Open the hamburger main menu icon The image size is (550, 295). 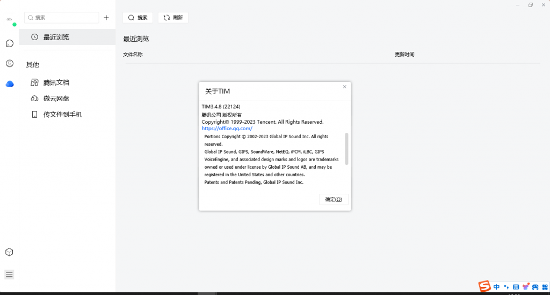pyautogui.click(x=10, y=275)
